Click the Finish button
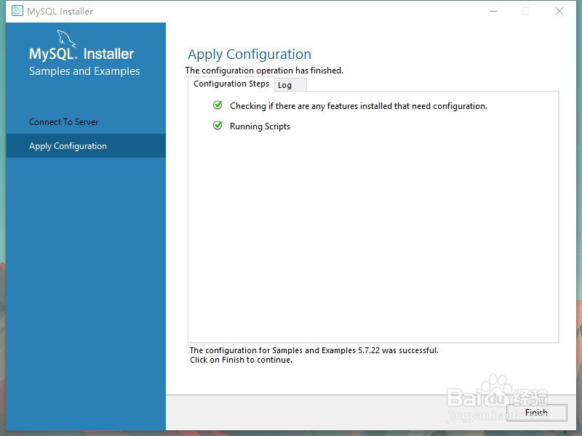Image resolution: width=582 pixels, height=436 pixels. pos(537,412)
